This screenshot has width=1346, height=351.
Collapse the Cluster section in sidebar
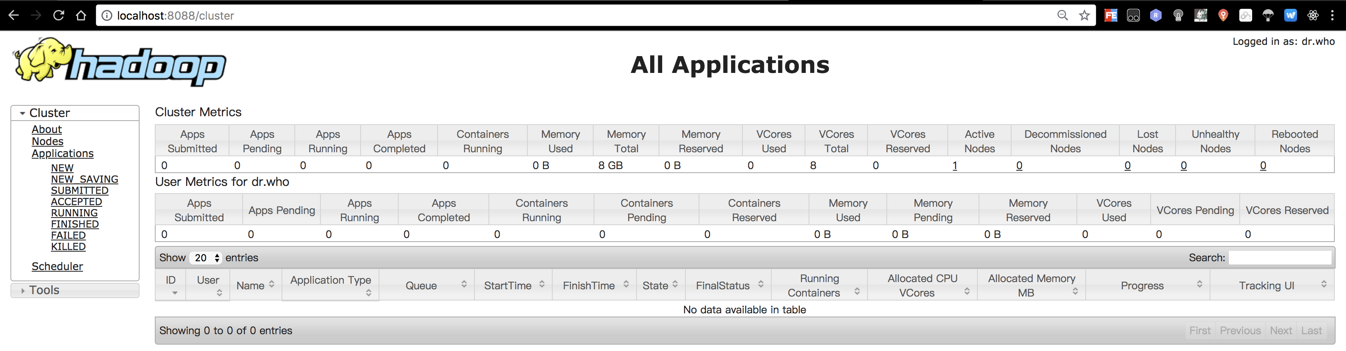click(x=23, y=113)
